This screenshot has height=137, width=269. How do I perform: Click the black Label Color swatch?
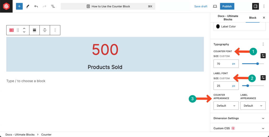point(218,26)
